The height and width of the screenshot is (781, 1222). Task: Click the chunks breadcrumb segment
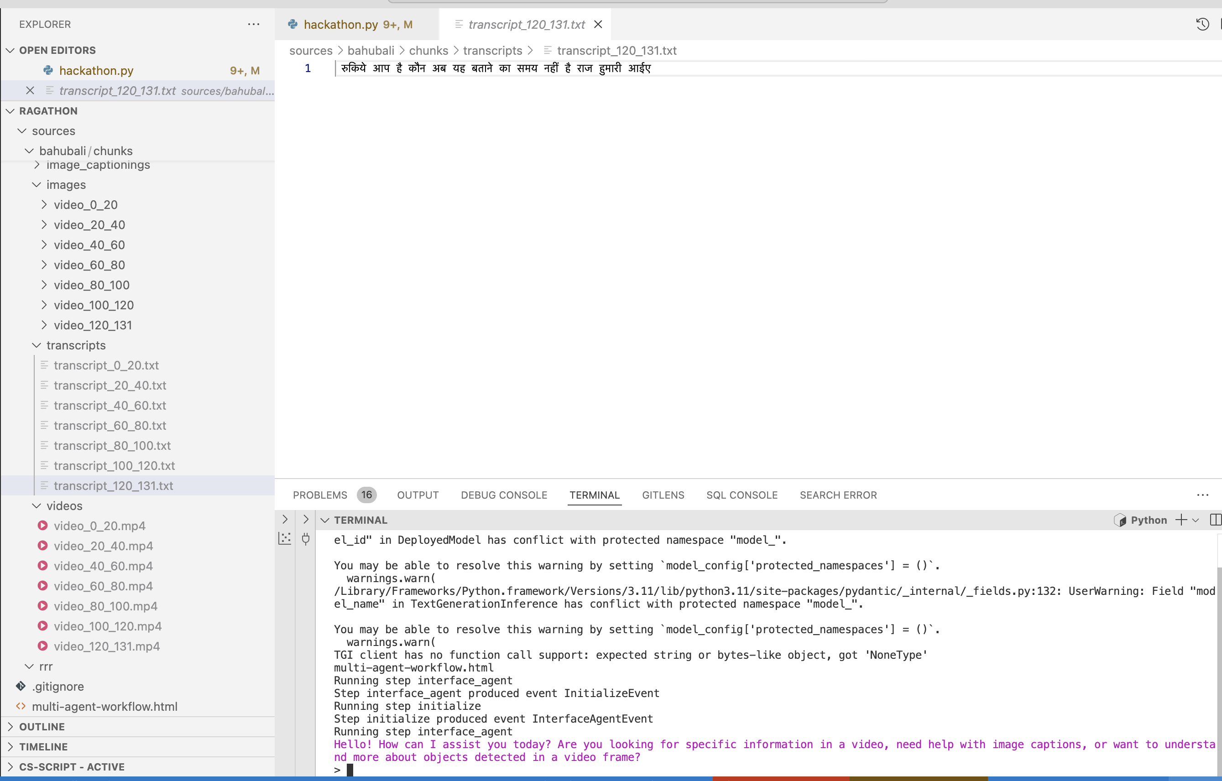point(428,51)
